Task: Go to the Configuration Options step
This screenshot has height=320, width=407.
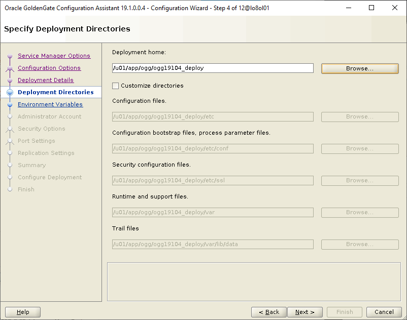Action: pos(49,68)
